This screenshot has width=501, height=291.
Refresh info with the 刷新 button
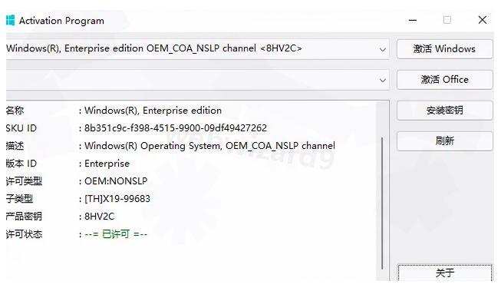click(444, 141)
